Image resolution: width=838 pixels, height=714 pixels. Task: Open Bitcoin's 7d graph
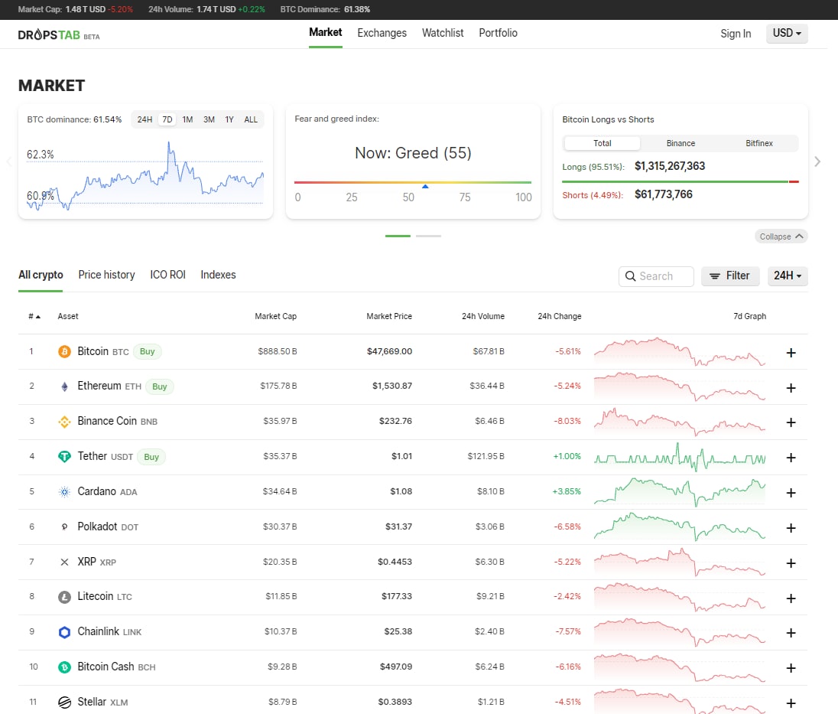679,351
